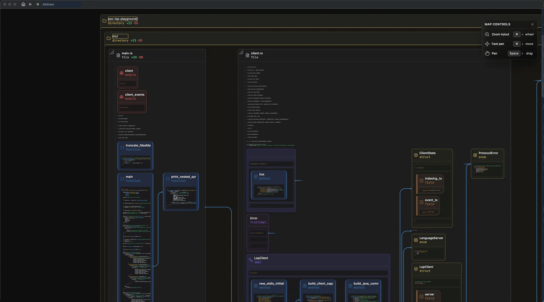Click the src/ directory name field
The width and height of the screenshot is (544, 302).
pyautogui.click(x=120, y=36)
